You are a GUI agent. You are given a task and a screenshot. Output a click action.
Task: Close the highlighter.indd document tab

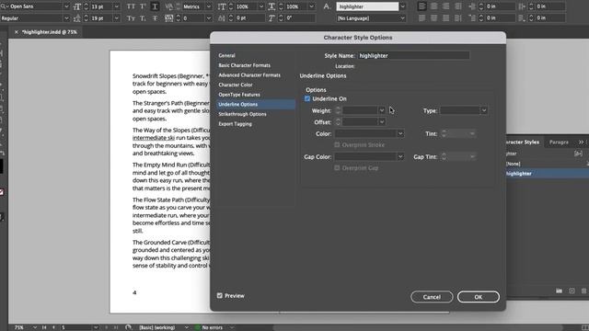click(x=17, y=32)
